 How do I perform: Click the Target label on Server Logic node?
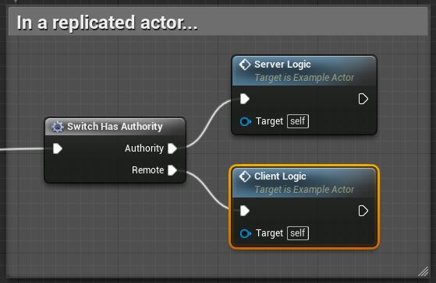click(269, 121)
